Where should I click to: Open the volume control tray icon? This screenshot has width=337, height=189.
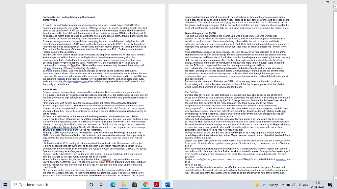pos(299,185)
